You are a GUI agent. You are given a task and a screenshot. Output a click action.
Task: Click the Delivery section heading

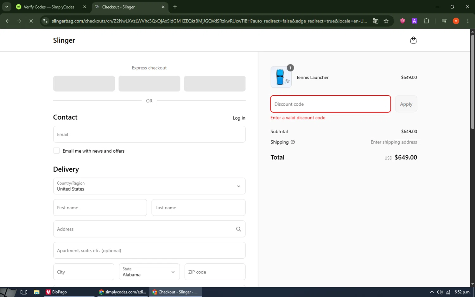tap(66, 169)
